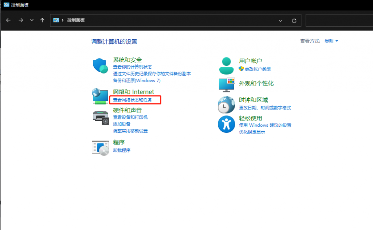Open the 外观和个性化 category
373x230 pixels.
click(x=256, y=83)
